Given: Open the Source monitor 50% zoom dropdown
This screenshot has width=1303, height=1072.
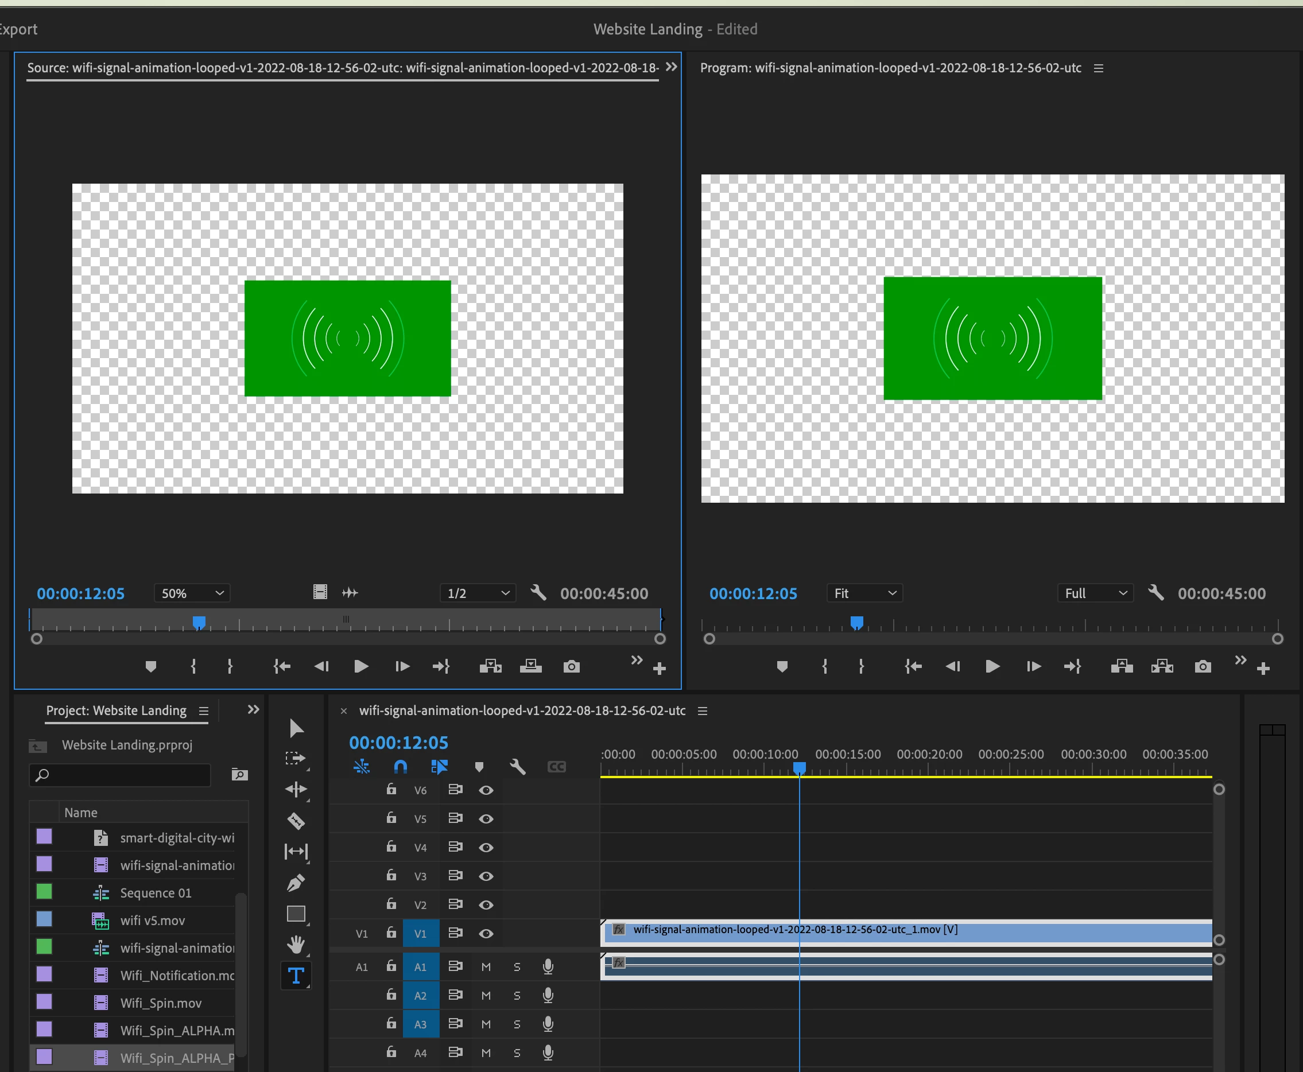Looking at the screenshot, I should point(192,593).
